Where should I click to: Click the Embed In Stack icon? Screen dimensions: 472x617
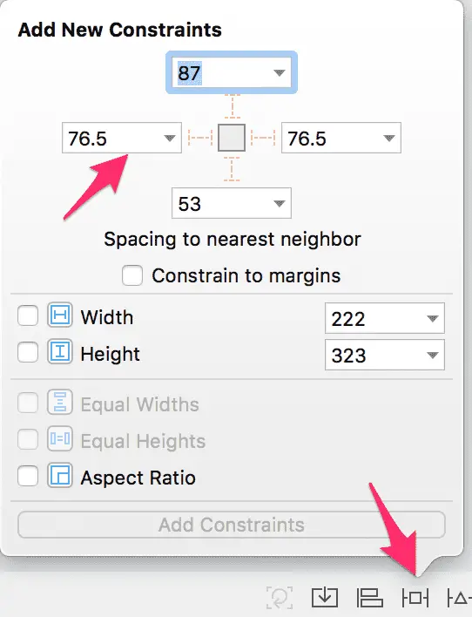click(325, 598)
